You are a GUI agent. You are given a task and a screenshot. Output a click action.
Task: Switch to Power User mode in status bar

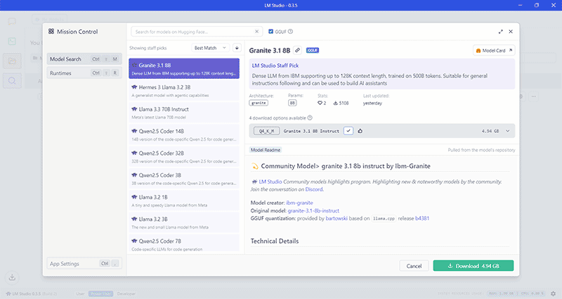100,293
